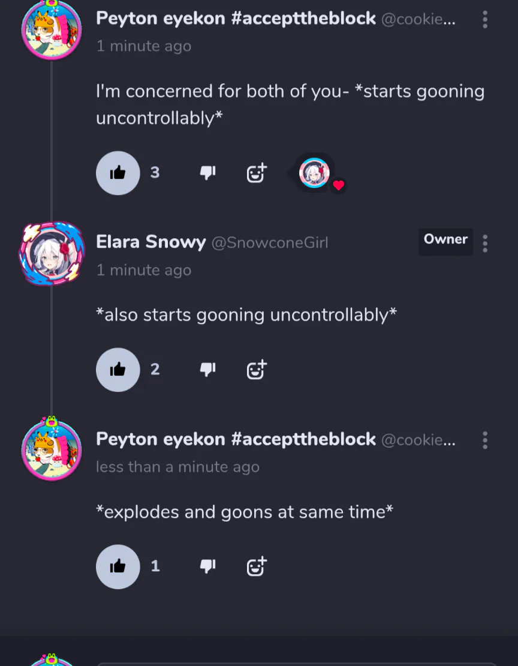Dislike Elara Snowy's comment

207,370
